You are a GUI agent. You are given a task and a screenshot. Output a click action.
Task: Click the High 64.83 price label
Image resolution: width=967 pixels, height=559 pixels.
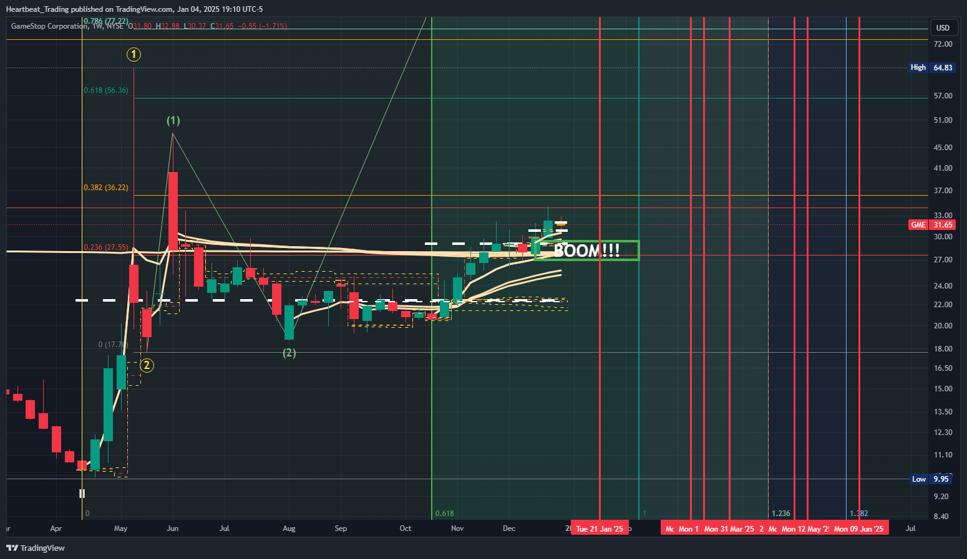931,67
